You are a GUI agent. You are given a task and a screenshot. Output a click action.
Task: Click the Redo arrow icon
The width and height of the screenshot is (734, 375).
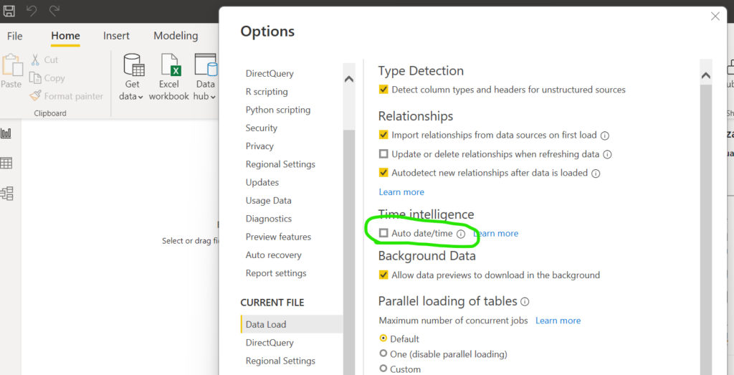[x=54, y=11]
